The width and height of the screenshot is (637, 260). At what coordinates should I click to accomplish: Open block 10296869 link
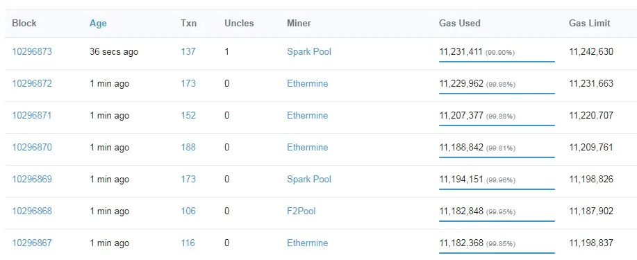(32, 180)
